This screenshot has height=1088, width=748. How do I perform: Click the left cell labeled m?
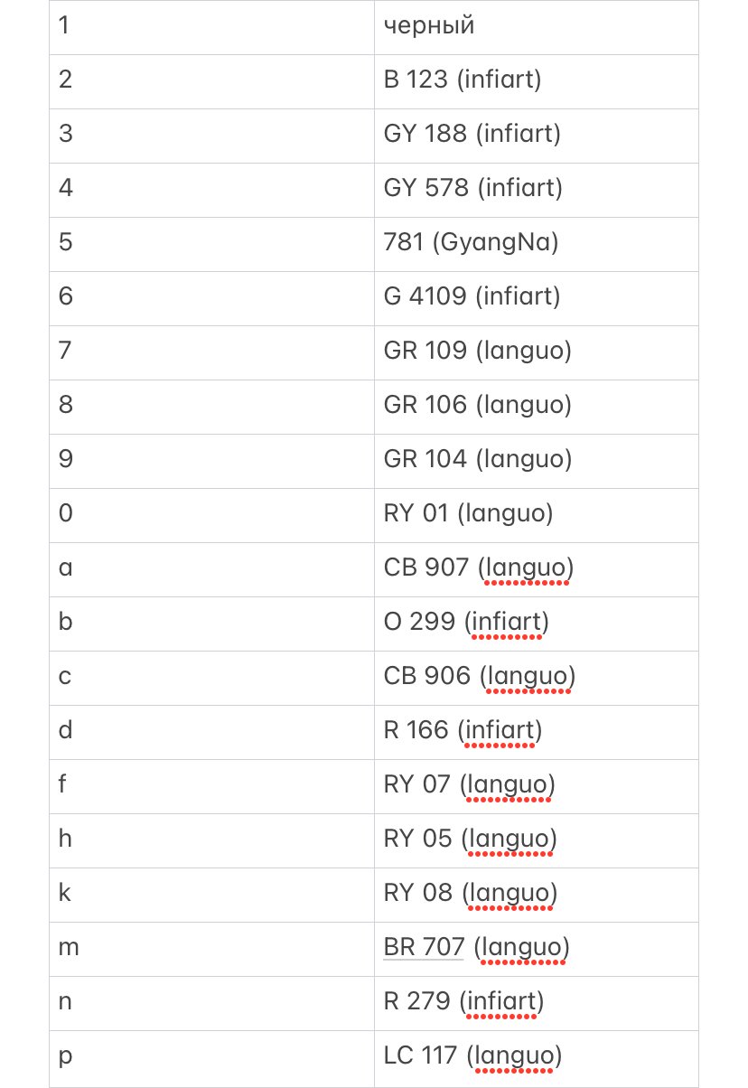pyautogui.click(x=212, y=950)
